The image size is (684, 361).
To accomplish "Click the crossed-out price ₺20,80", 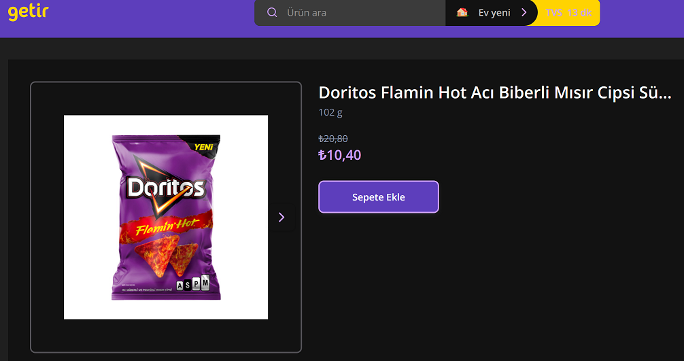I will [333, 139].
